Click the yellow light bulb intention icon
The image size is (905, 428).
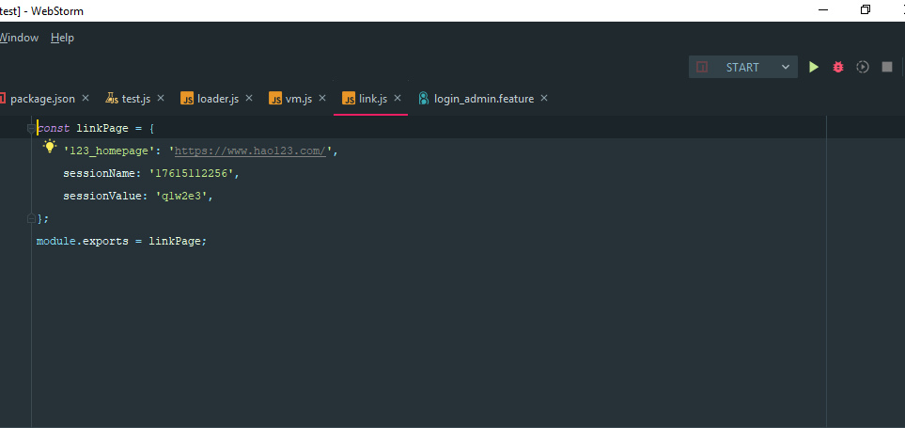50,147
